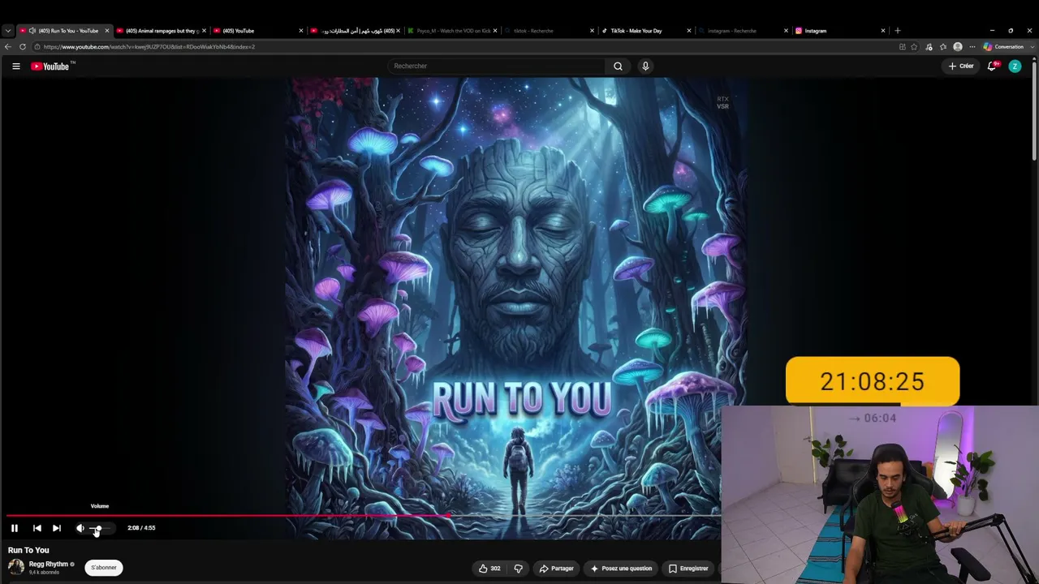Expand the tab search dropdown
The height and width of the screenshot is (584, 1039).
click(x=8, y=31)
